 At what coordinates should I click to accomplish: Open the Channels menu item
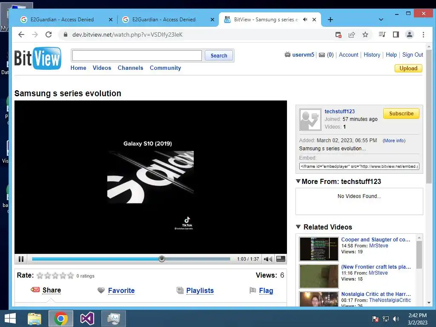coord(130,68)
